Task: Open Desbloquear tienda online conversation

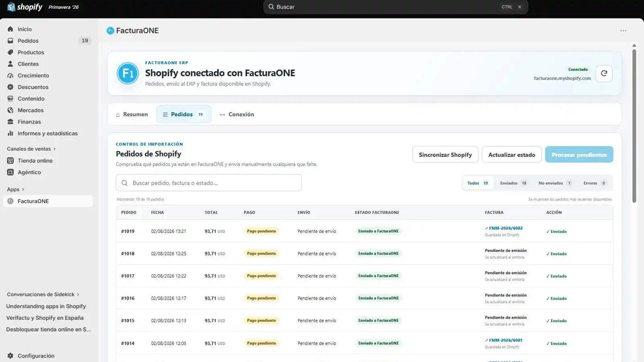Action: [49, 329]
